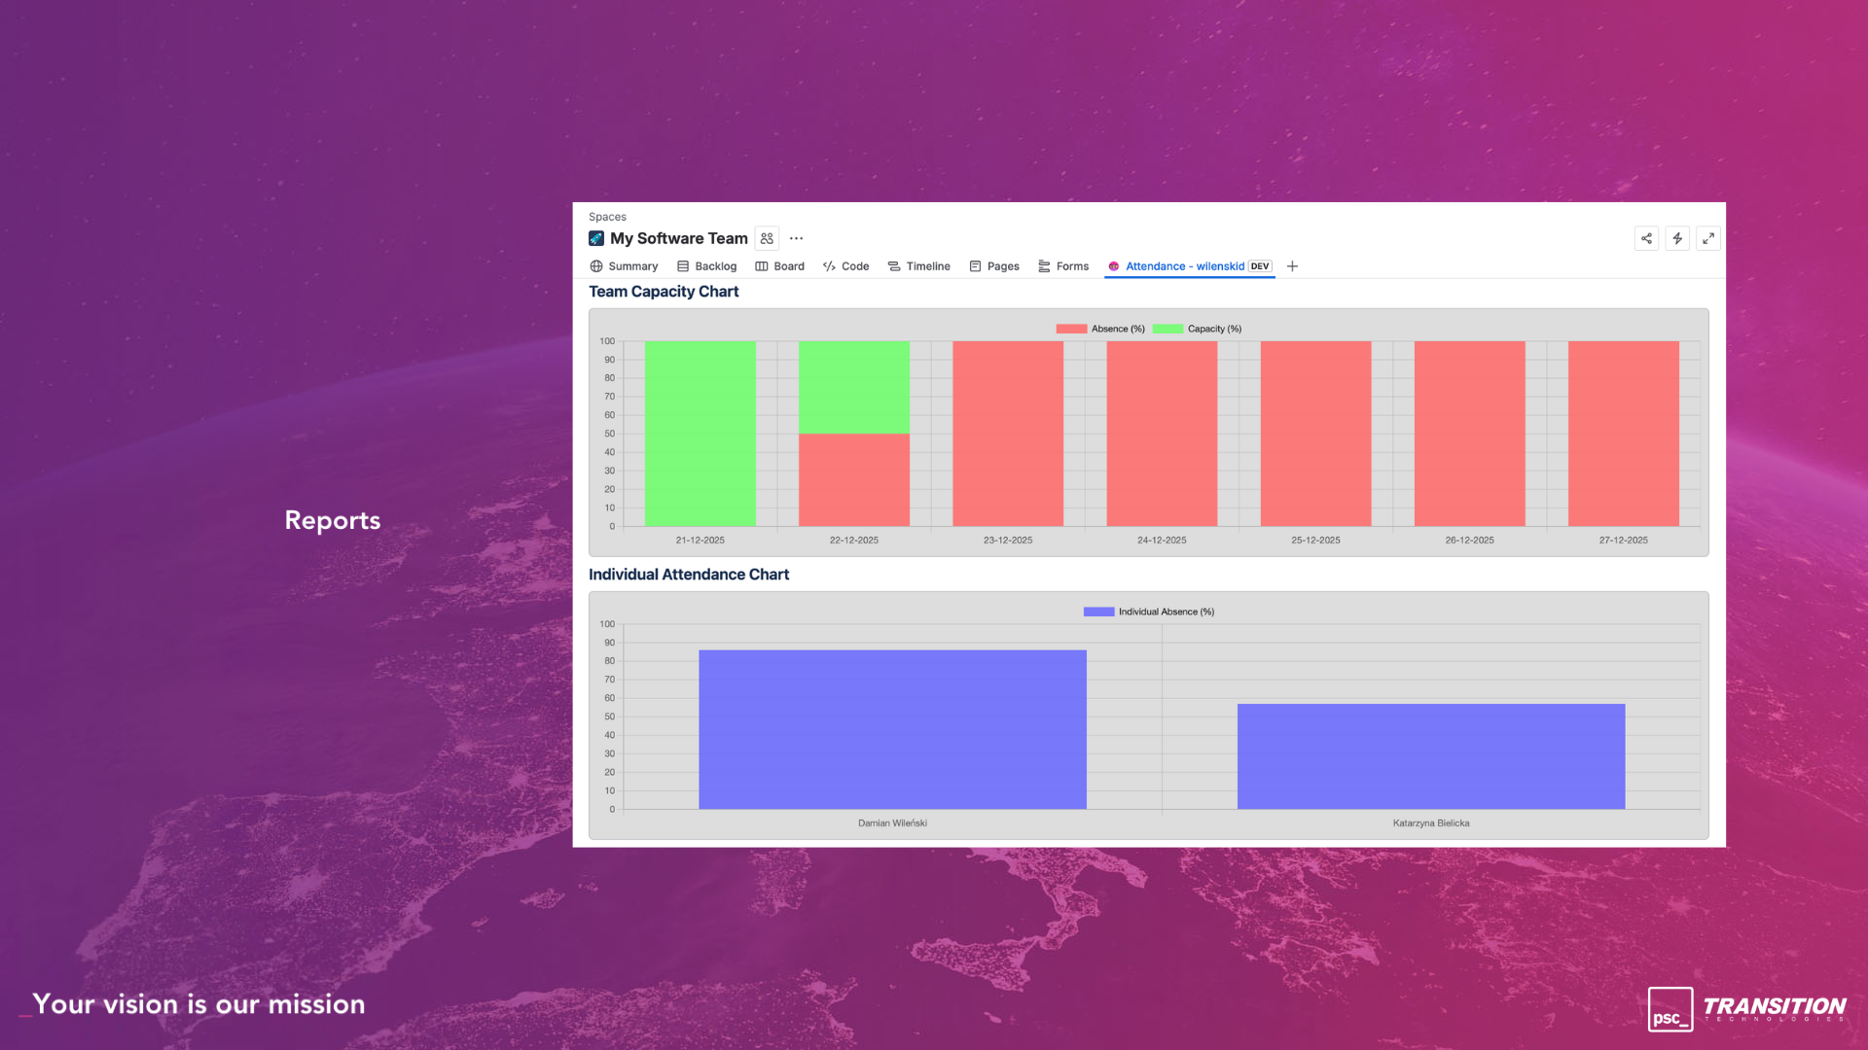Click the share icon button
Screen dimensions: 1868x1050
pos(1646,238)
